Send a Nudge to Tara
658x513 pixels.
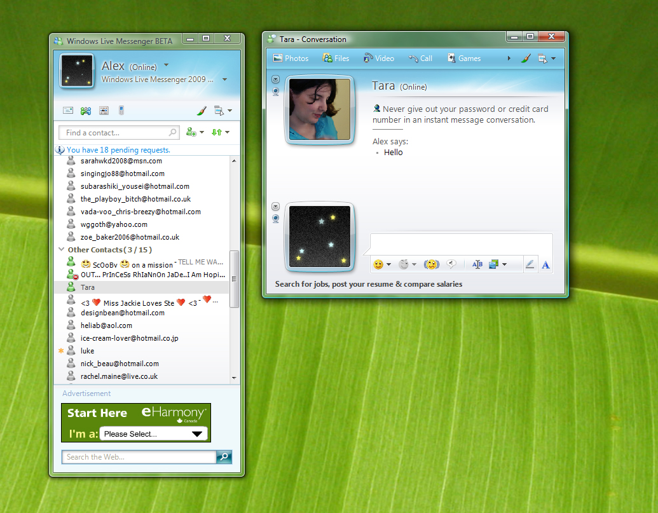pyautogui.click(x=432, y=264)
